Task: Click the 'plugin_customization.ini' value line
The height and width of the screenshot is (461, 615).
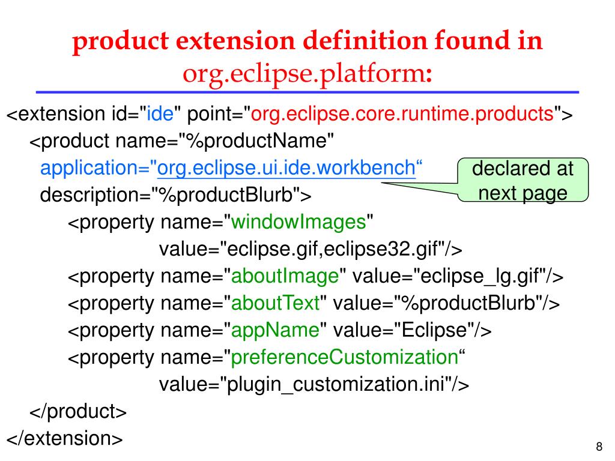Action: (314, 385)
